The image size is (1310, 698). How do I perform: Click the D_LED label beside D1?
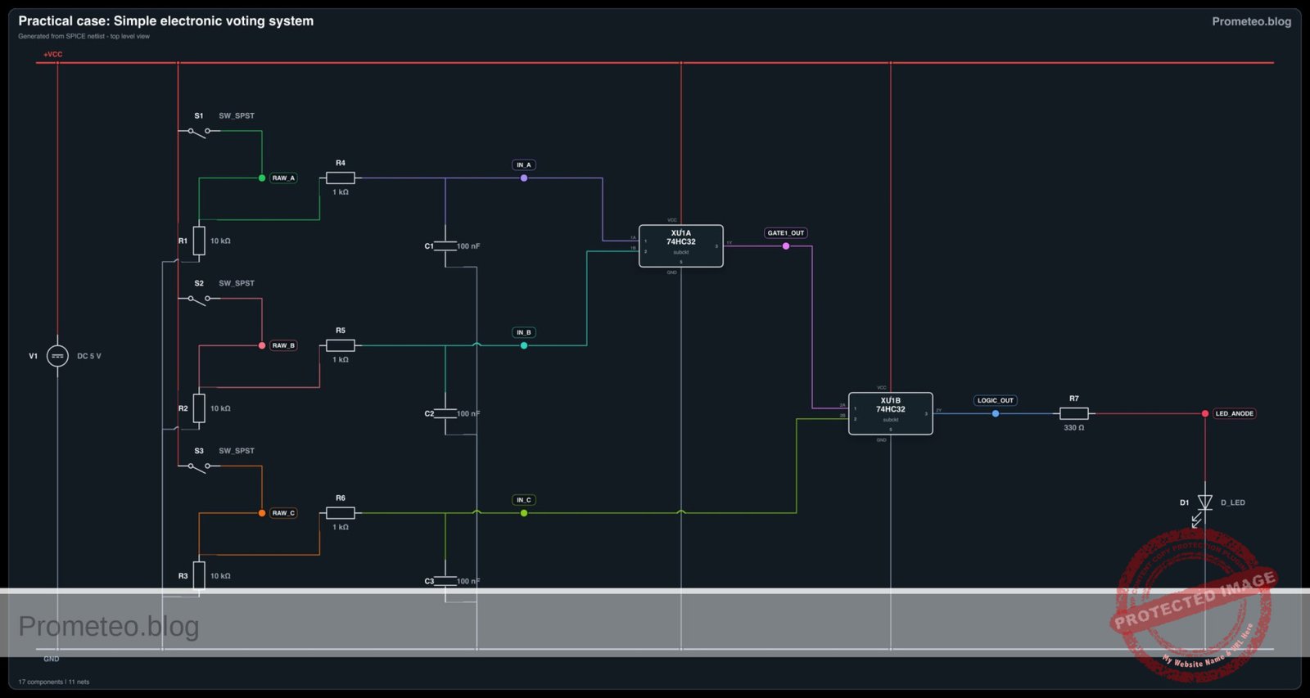pyautogui.click(x=1233, y=502)
